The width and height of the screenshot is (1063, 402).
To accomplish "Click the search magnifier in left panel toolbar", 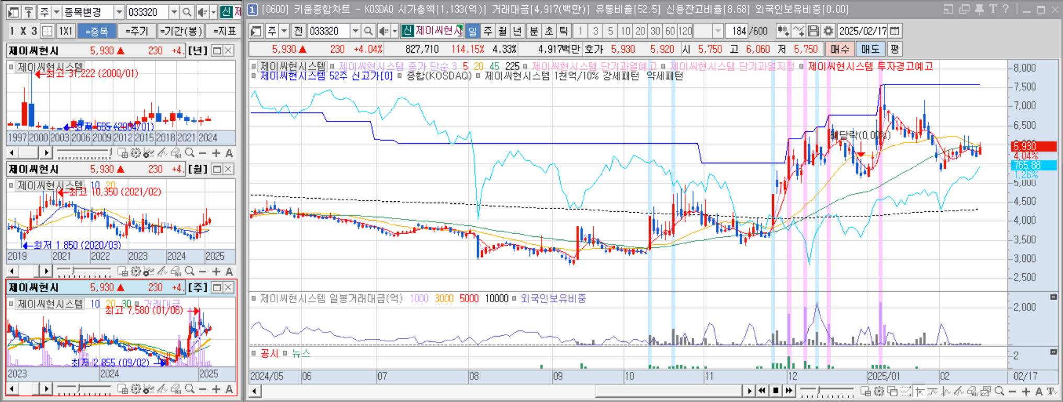I will click(187, 12).
